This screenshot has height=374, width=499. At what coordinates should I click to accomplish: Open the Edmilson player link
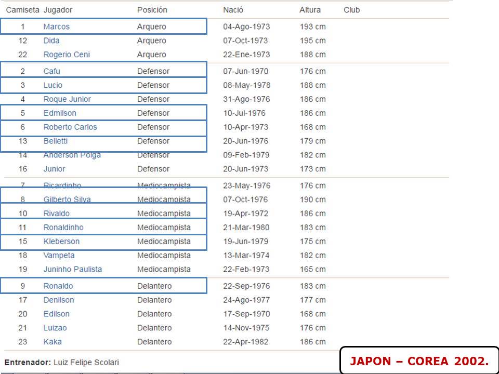tap(60, 113)
